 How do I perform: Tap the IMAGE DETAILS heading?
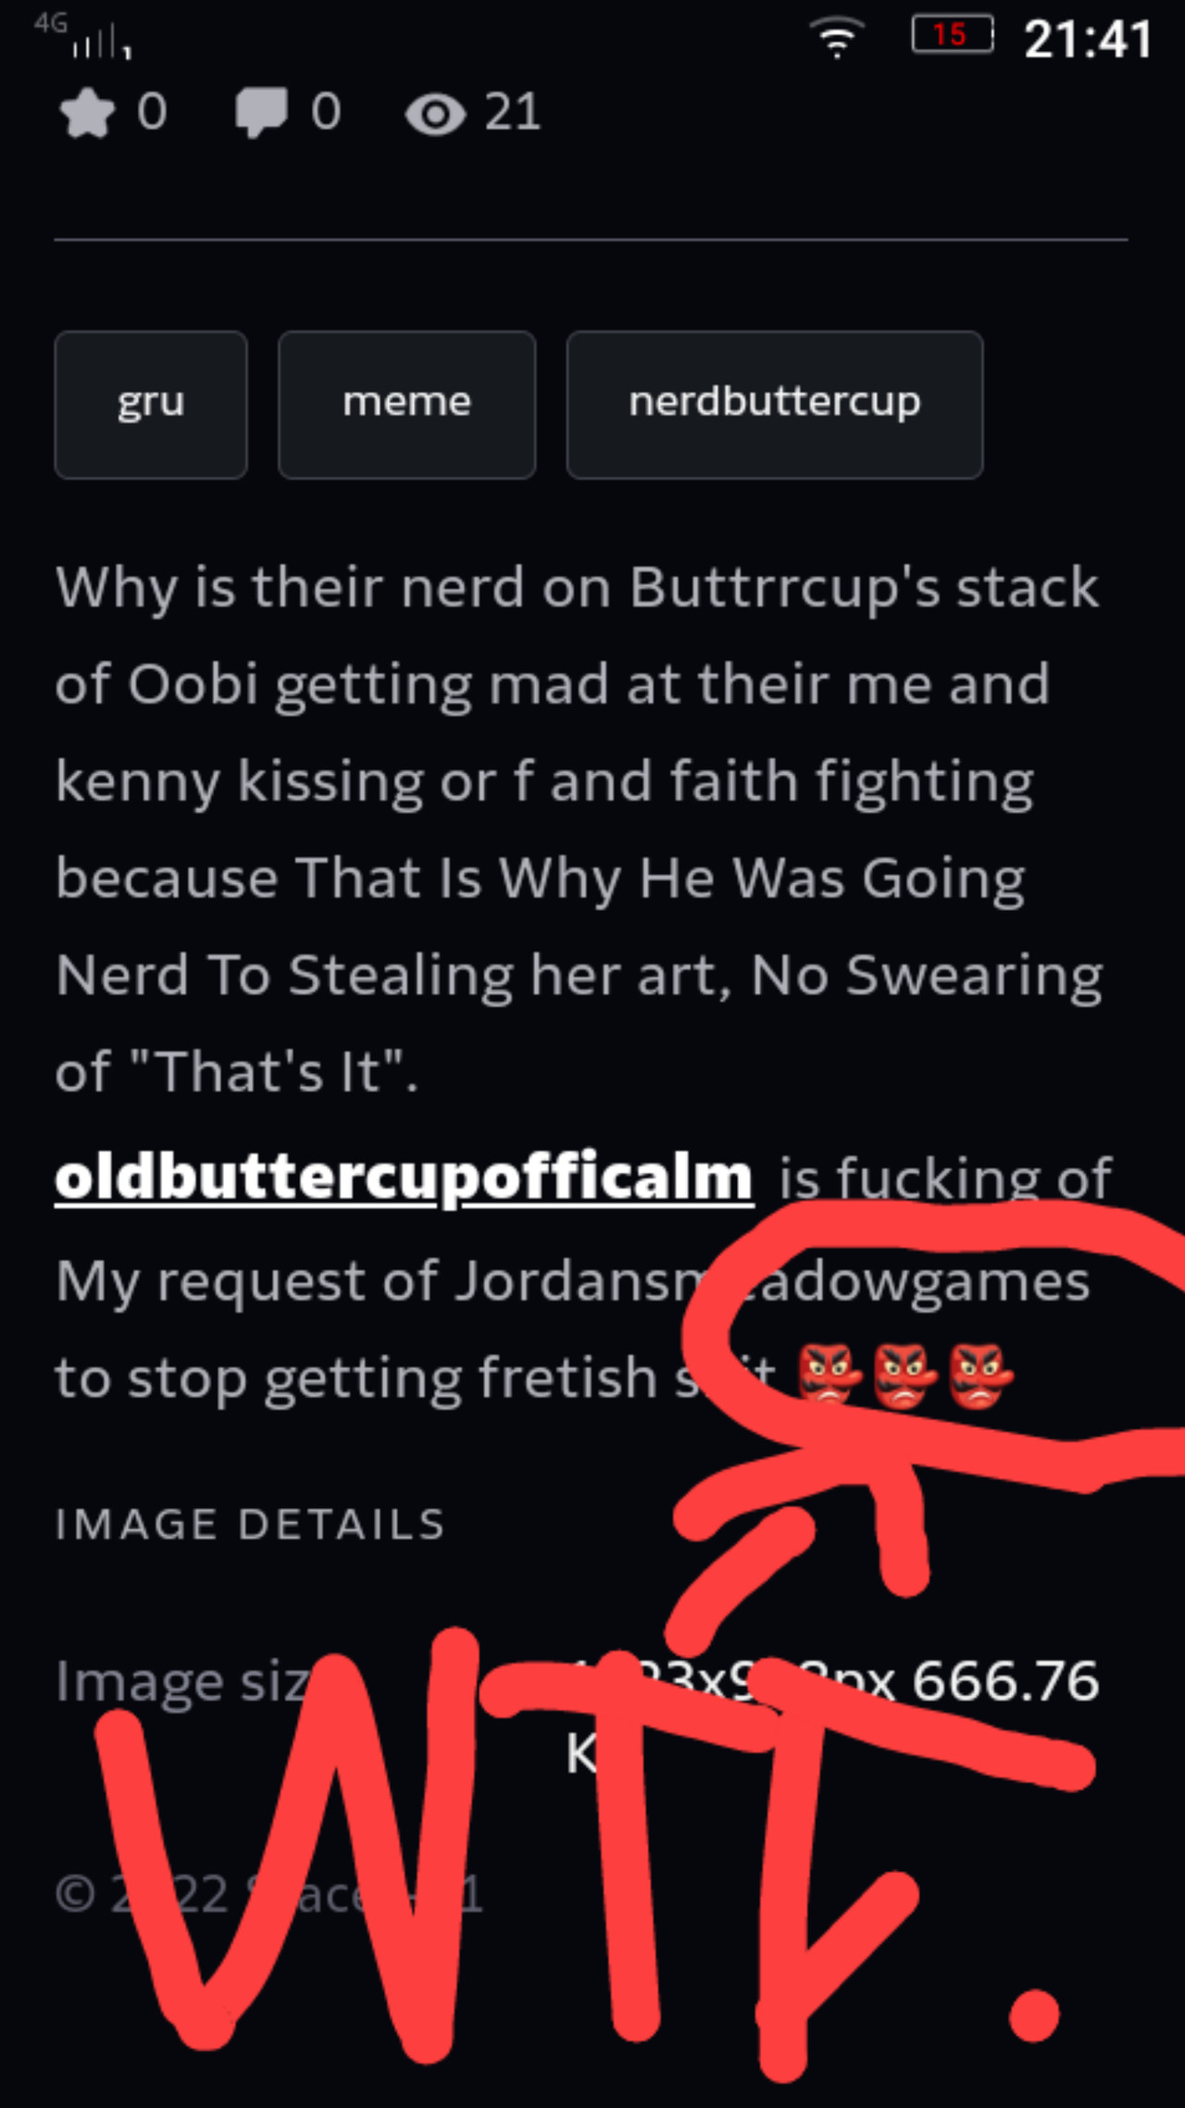click(250, 1525)
